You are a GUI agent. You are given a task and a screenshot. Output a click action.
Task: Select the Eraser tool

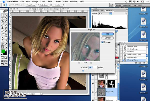pos(2,31)
